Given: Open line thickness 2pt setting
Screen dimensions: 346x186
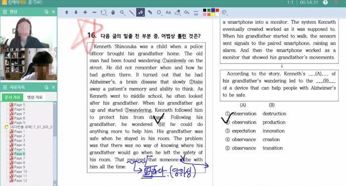Looking at the screenshot, I should click(x=196, y=13).
